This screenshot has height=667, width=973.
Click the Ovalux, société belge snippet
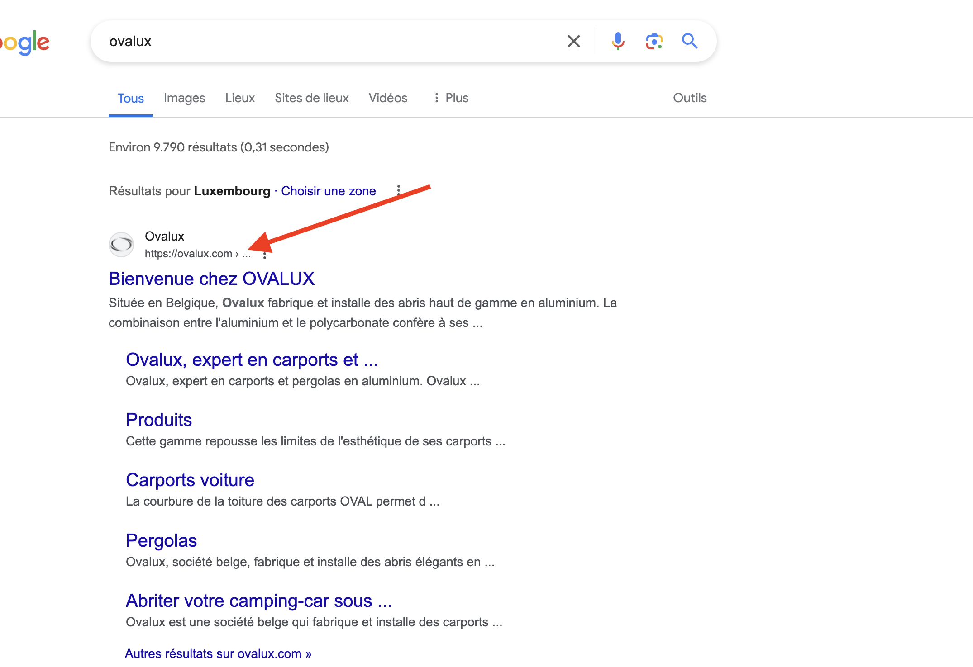[310, 562]
